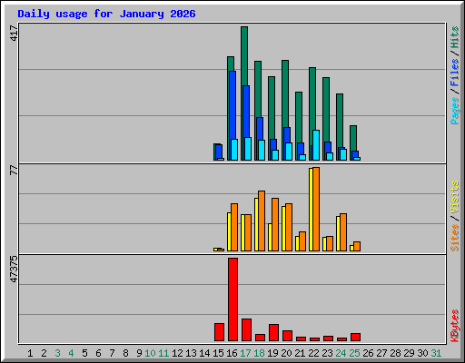Screen dimensions: 465x363
Task: Click day '7' on the date axis
Action: (112, 353)
